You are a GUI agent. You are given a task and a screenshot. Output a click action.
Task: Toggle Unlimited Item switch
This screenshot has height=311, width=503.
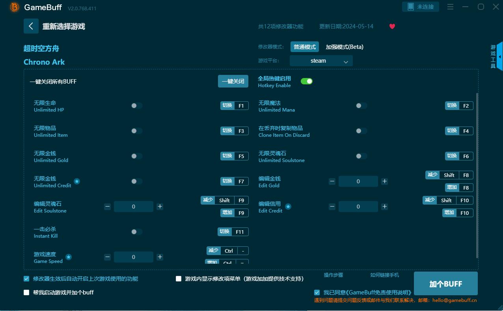pos(136,131)
